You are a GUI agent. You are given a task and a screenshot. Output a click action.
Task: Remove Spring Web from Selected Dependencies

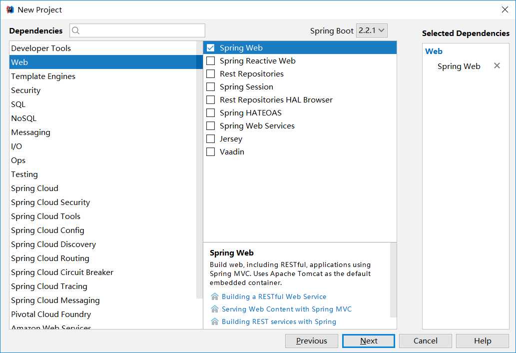[497, 65]
